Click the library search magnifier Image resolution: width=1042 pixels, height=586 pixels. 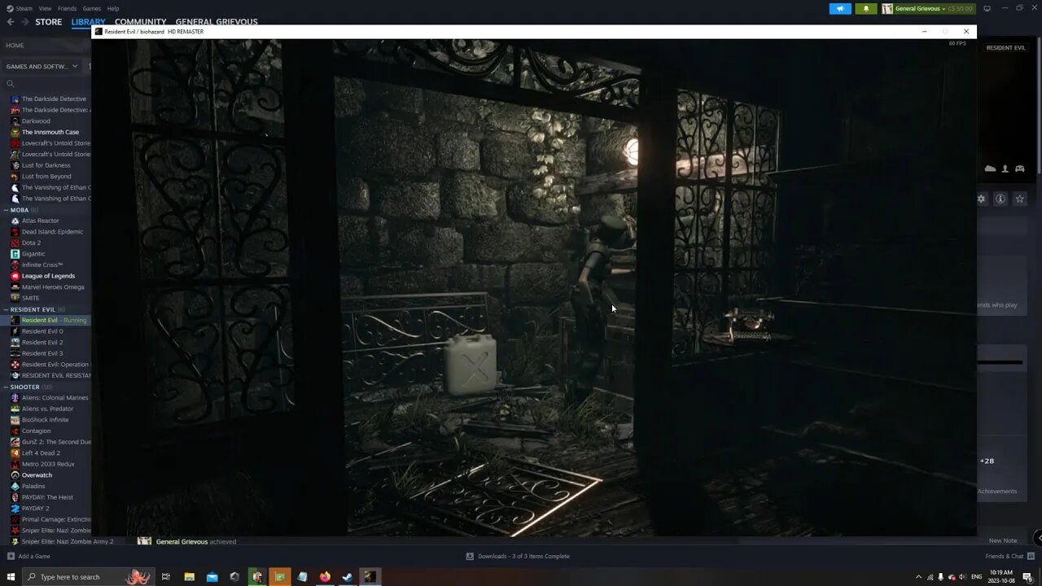11,83
